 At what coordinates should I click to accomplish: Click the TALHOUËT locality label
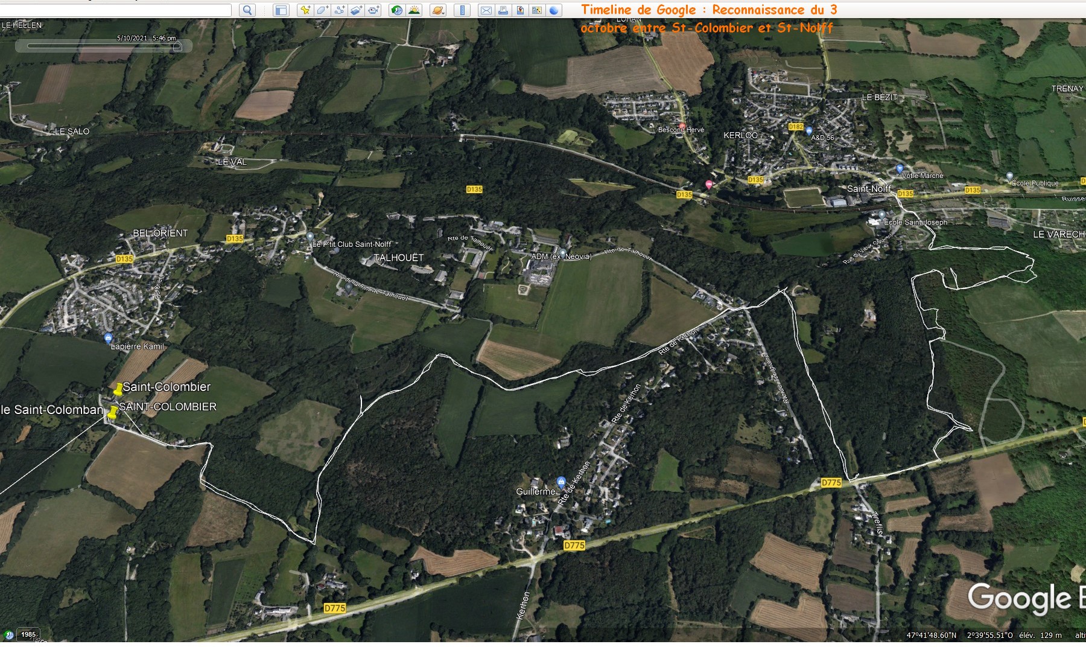[399, 258]
